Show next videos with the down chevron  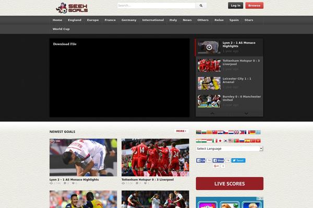coord(246,113)
